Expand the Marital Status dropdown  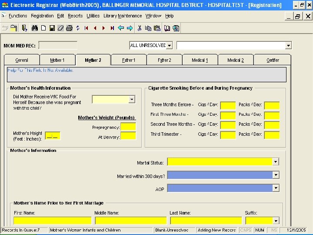click(275, 162)
